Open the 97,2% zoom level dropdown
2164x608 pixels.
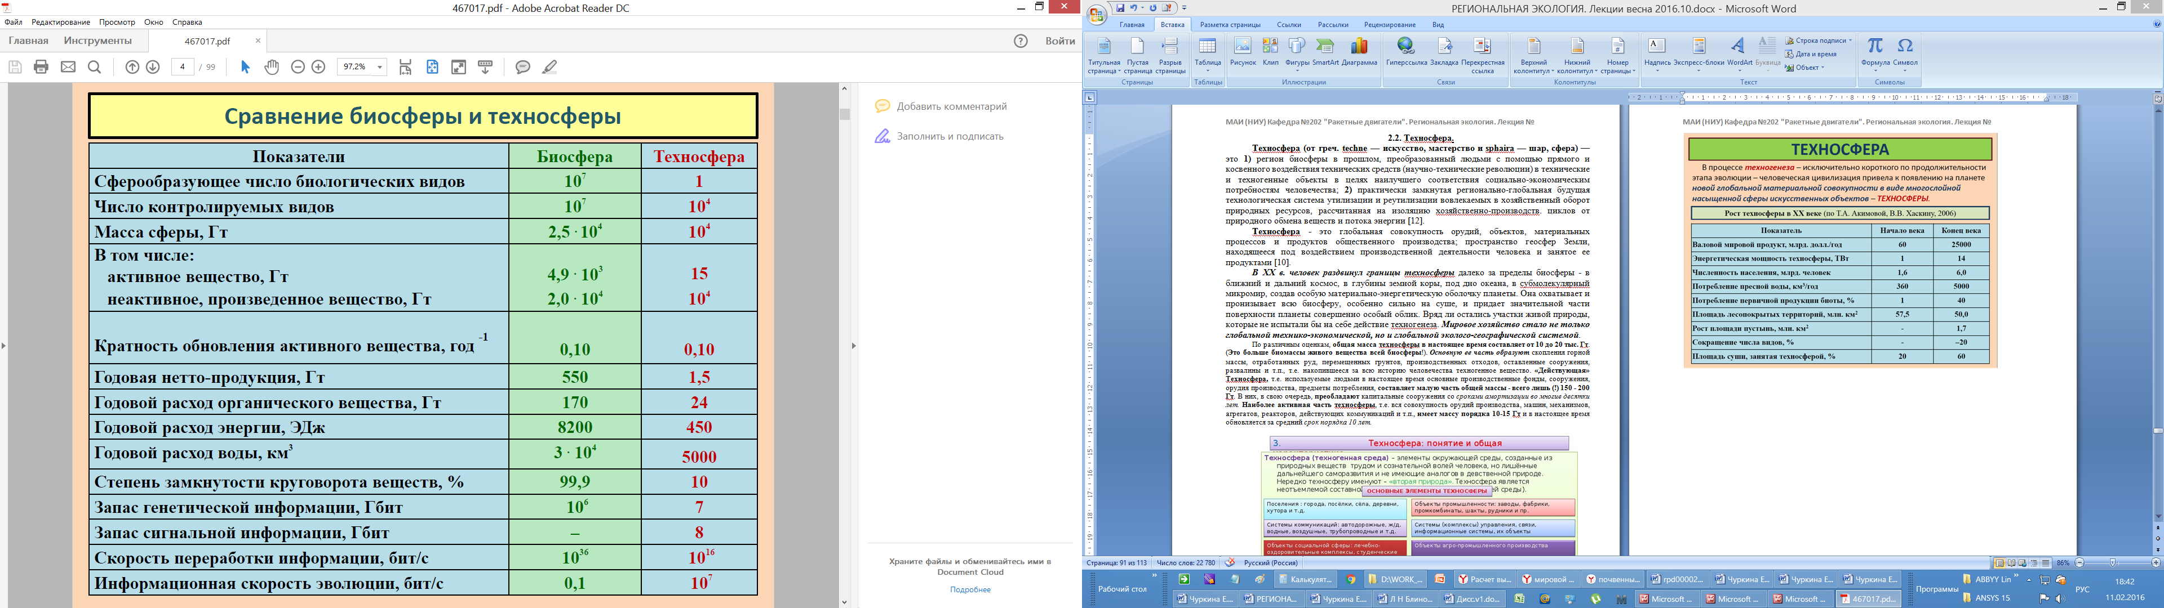click(x=380, y=67)
